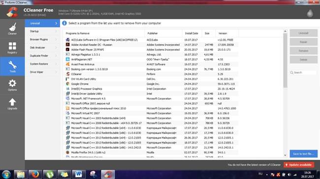Select the Disk Analyzer tab
The width and height of the screenshot is (320, 179).
coord(42,48)
